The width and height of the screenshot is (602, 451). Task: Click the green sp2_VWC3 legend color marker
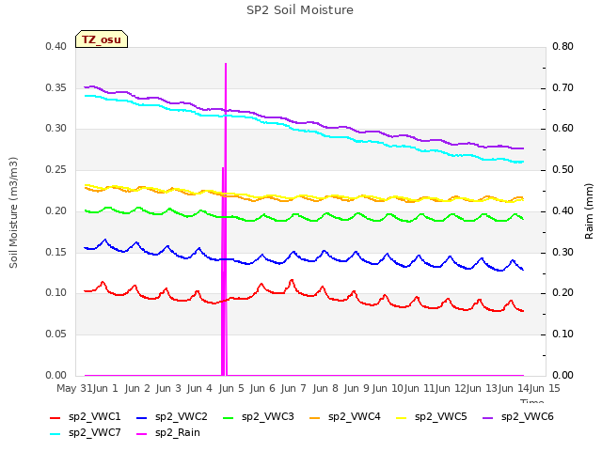tap(229, 417)
